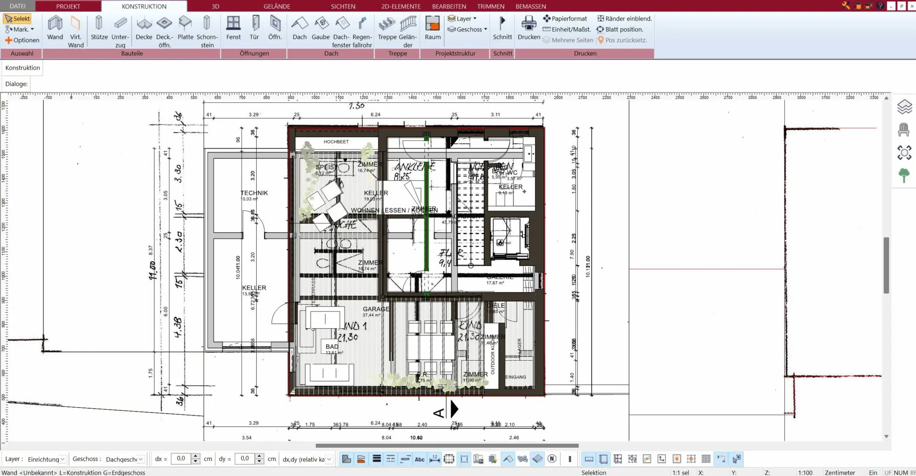Switch to the 3D ribbon tab
Image resolution: width=916 pixels, height=476 pixels.
click(x=215, y=6)
